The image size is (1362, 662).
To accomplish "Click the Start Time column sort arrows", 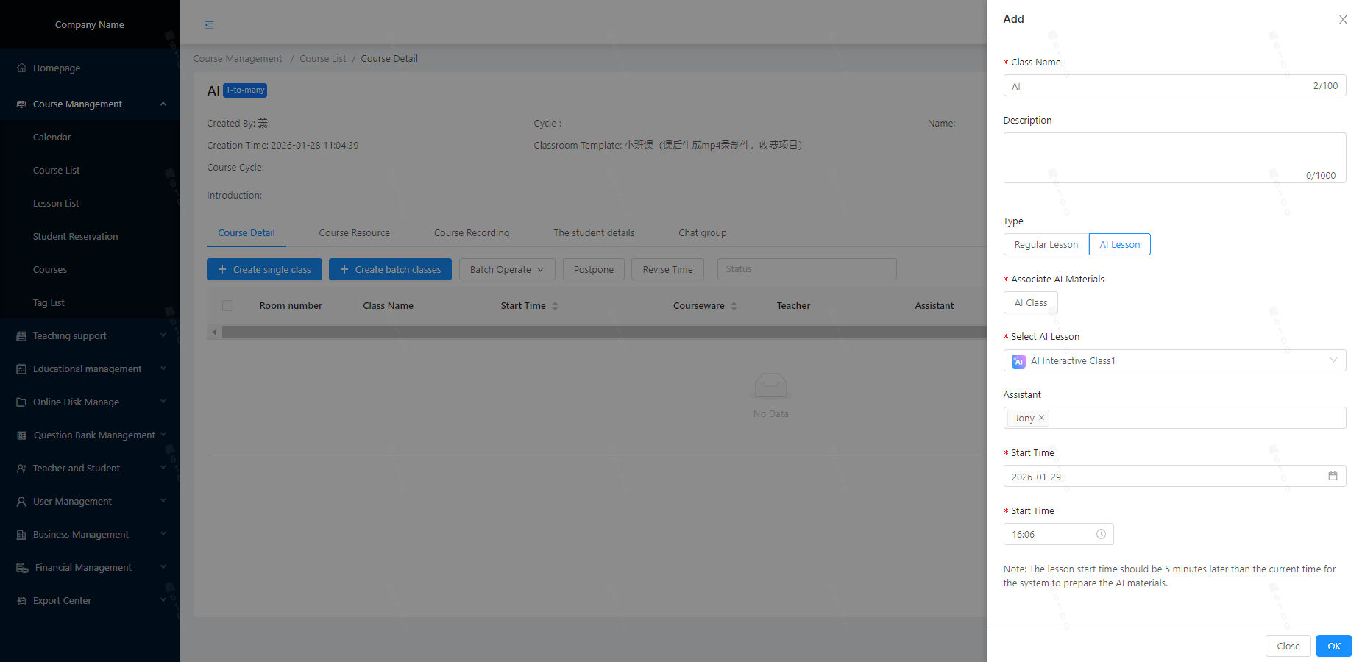I will 556,306.
